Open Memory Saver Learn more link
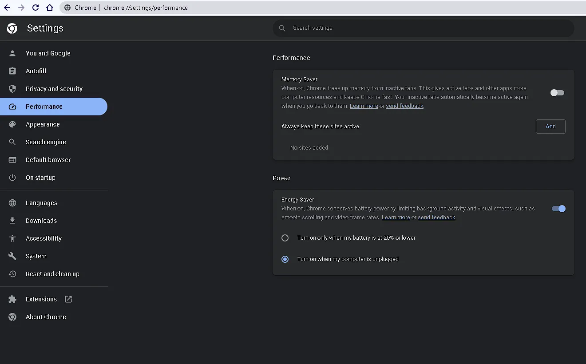The image size is (586, 364). tap(364, 106)
